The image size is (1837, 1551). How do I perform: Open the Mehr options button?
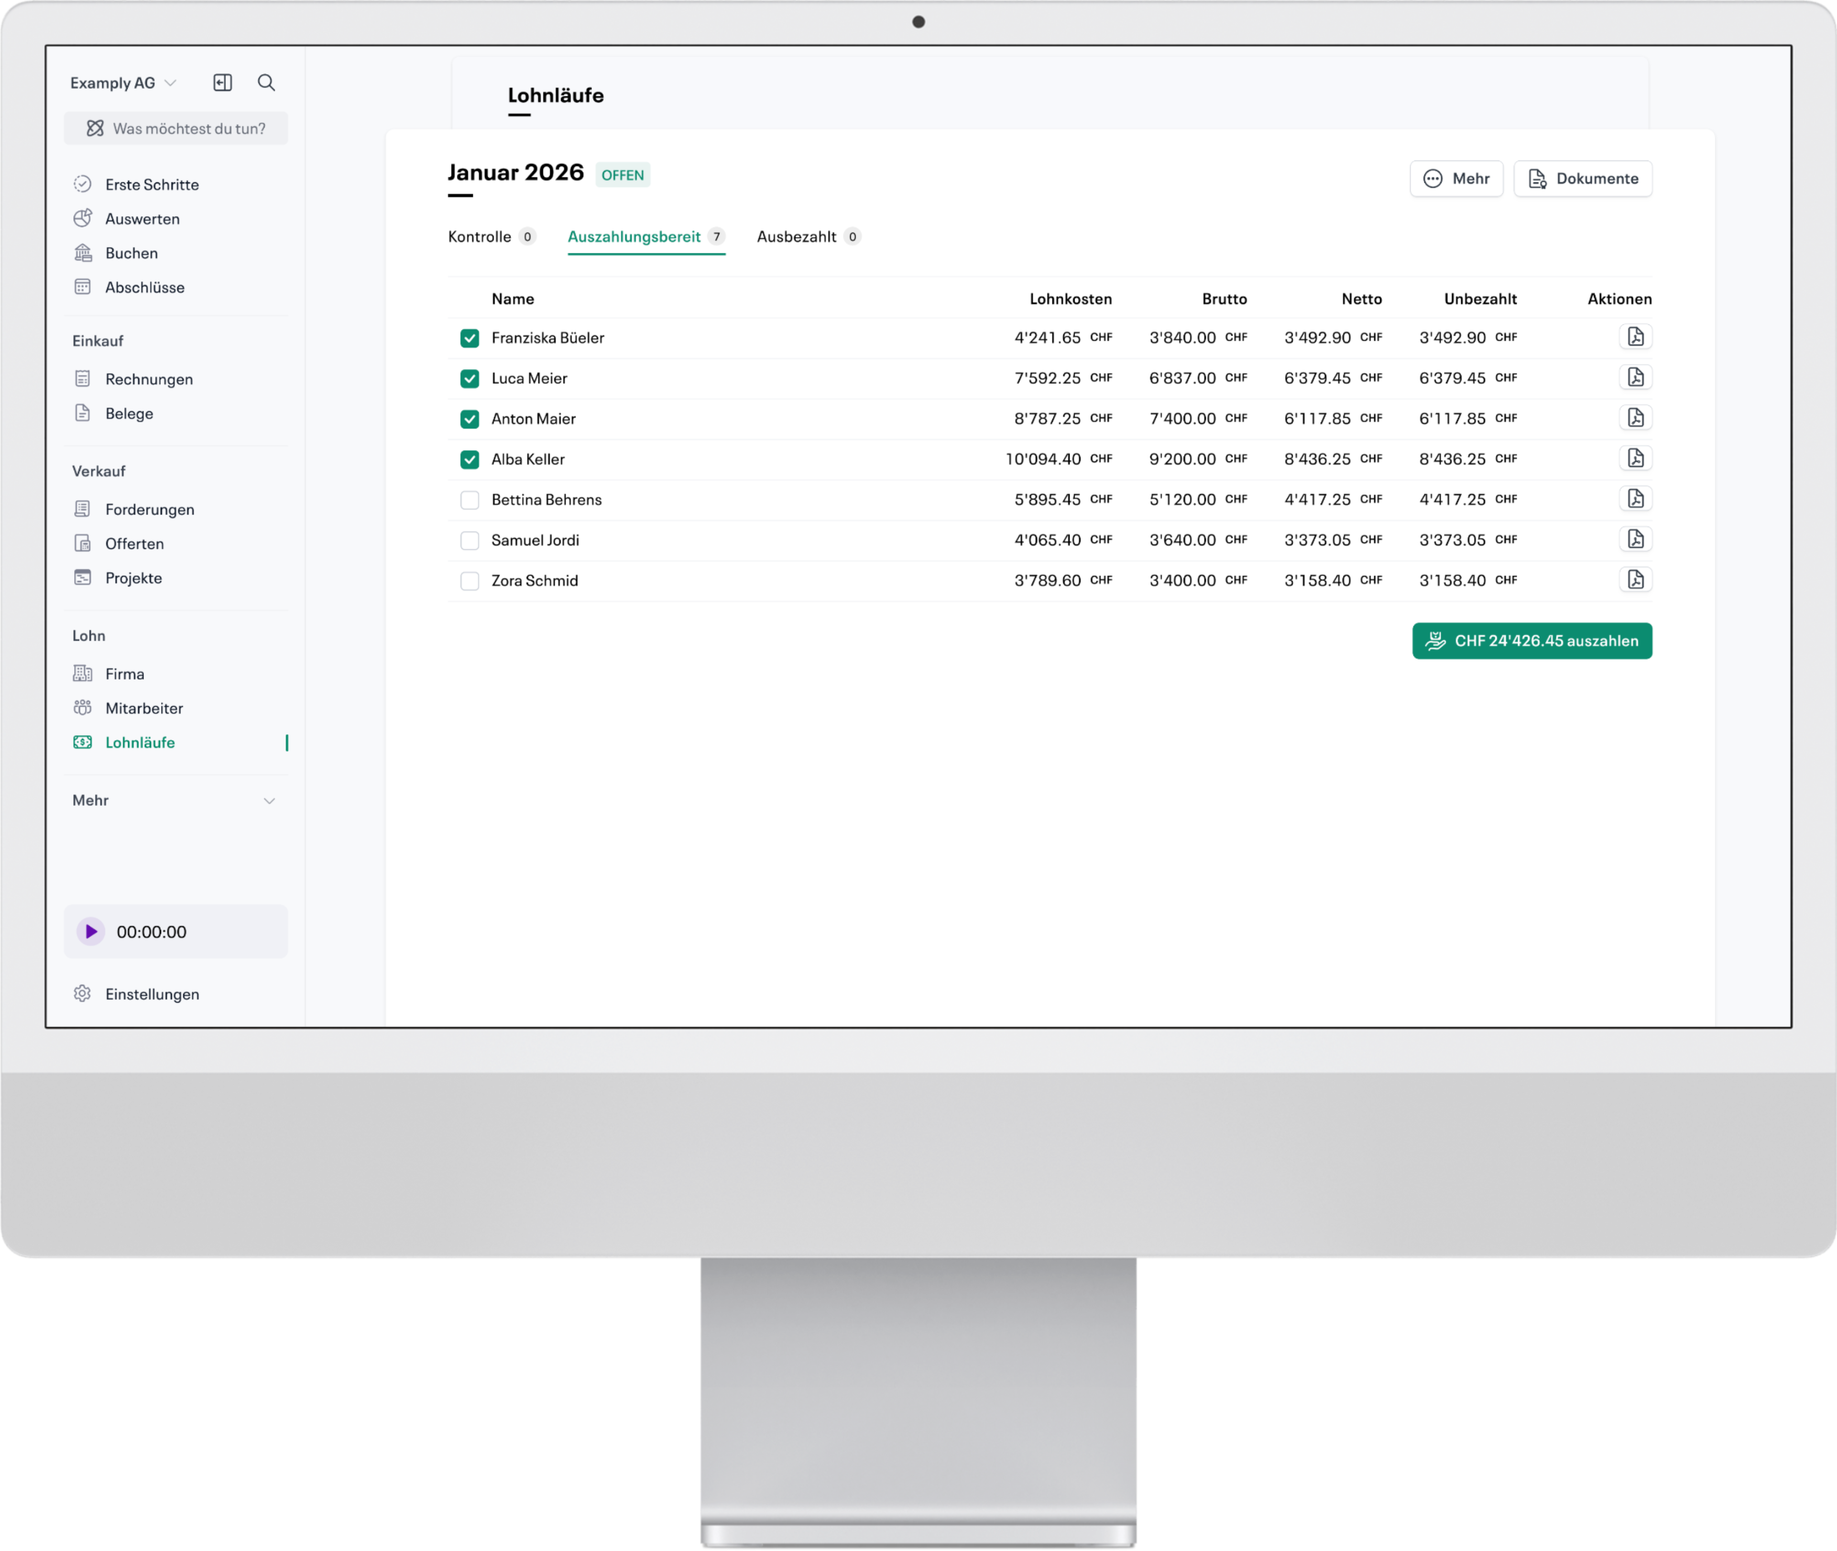(1456, 178)
